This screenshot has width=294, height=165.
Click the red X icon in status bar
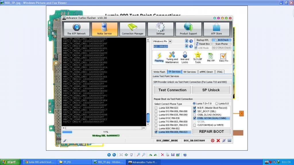coord(218,141)
